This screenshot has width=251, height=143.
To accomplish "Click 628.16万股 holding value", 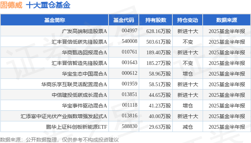I will pos(158,31).
